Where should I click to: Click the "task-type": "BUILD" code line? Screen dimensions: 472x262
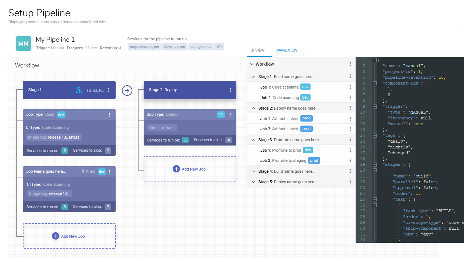[429, 211]
